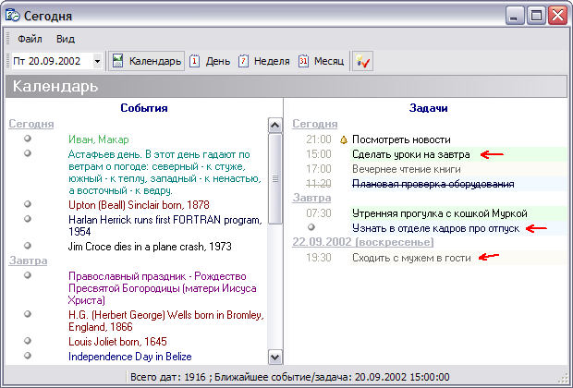
Task: Open the Вид menu
Action: pyautogui.click(x=66, y=39)
